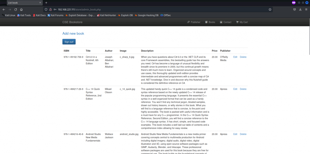This screenshot has height=154, width=310.
Task: Click the Author column header
Action: 109,51
